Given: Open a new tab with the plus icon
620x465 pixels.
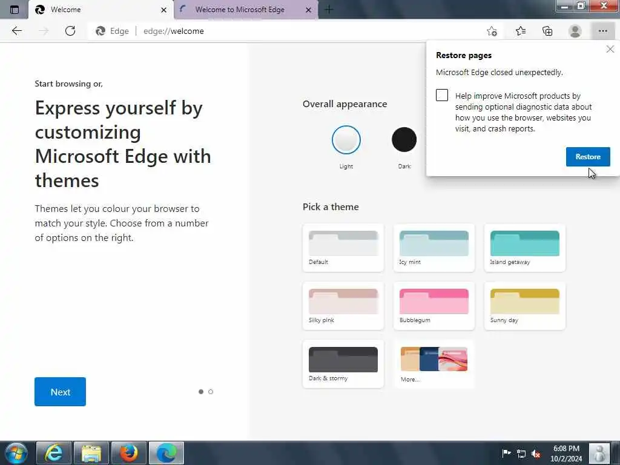Looking at the screenshot, I should (x=329, y=10).
